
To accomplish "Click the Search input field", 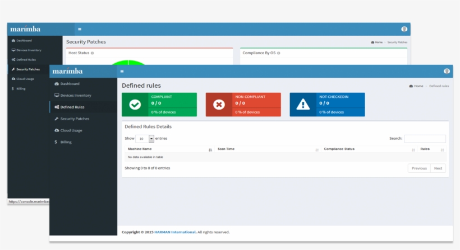I will pyautogui.click(x=425, y=139).
